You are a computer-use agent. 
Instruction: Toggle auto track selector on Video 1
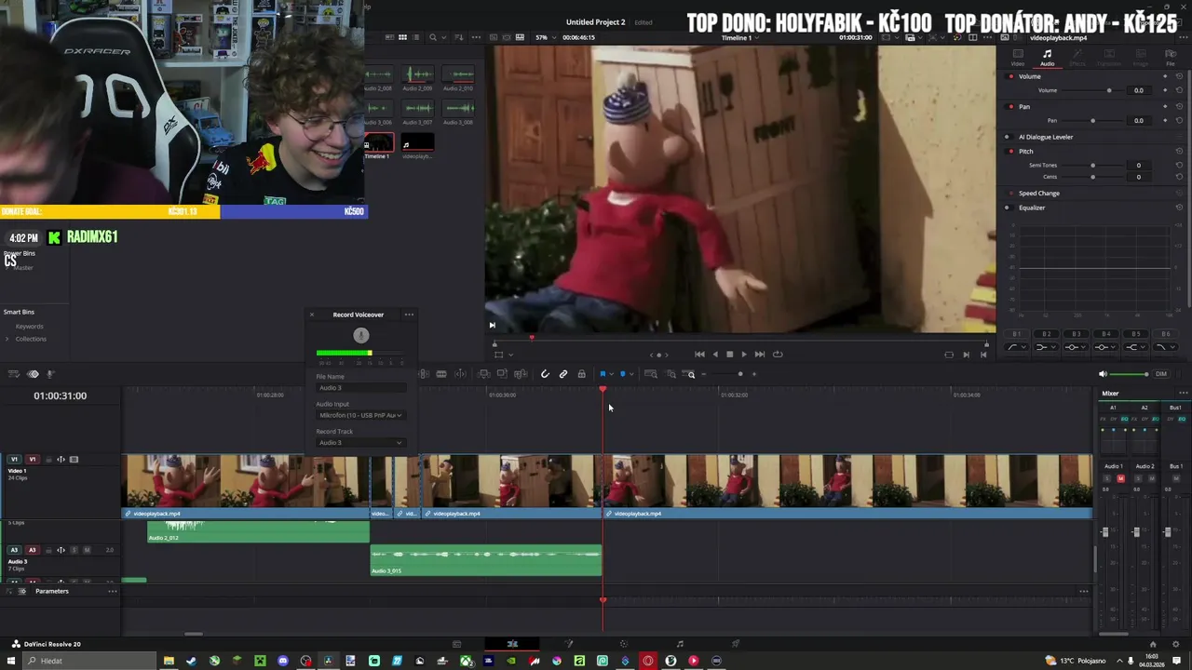tap(61, 460)
